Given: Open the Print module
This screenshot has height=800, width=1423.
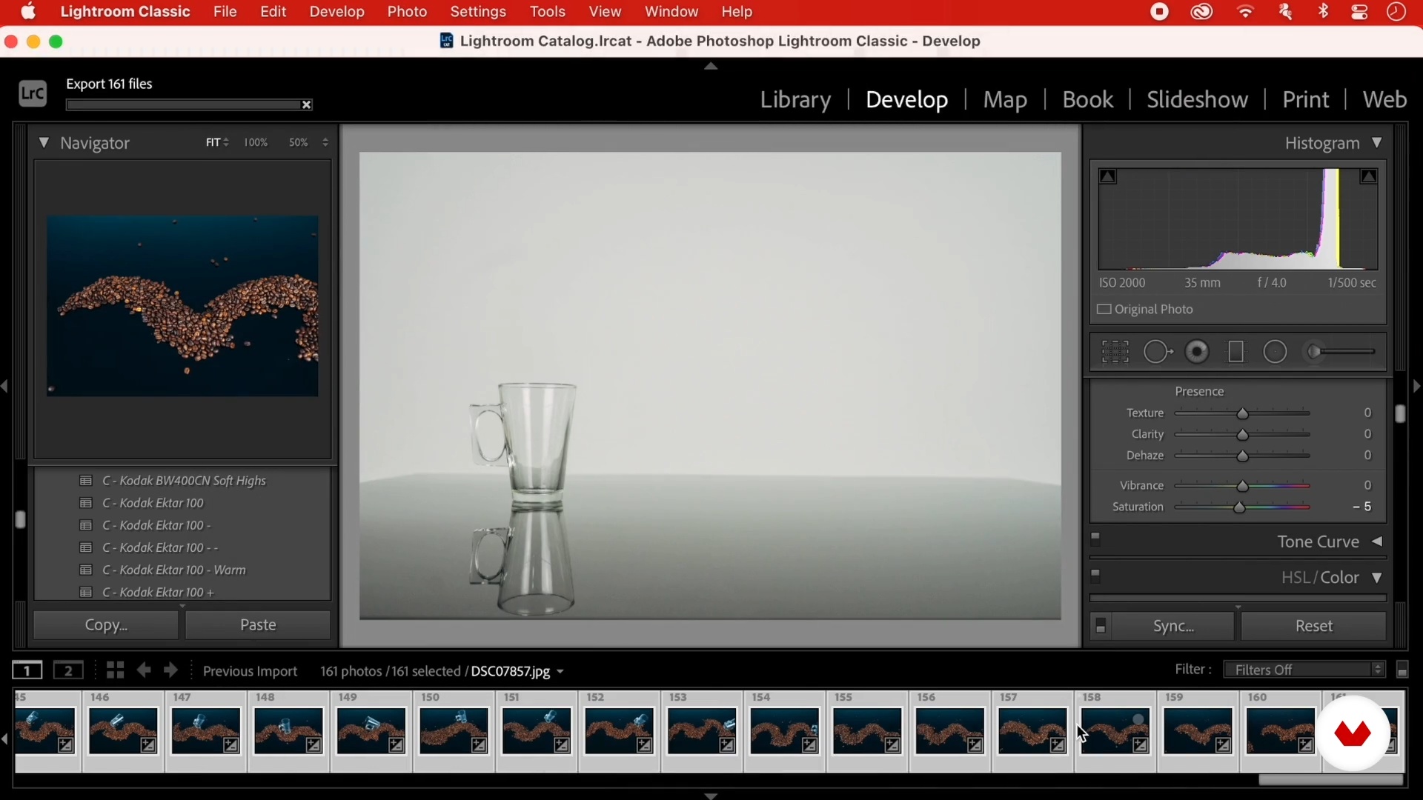Looking at the screenshot, I should click(1305, 99).
